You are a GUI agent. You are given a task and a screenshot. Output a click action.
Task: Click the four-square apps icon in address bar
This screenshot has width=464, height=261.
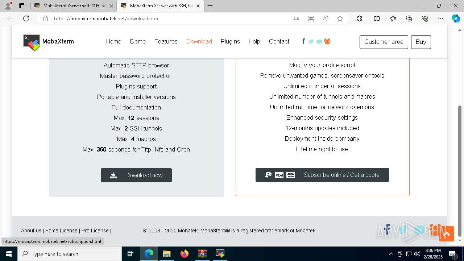[x=311, y=18]
